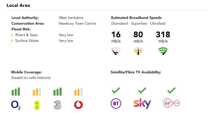Screen dimensions: 213x121
Task: Click the BT provider logo
Action: 116,104
